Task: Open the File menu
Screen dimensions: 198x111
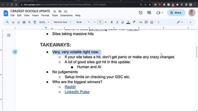Action: [x=12, y=15]
